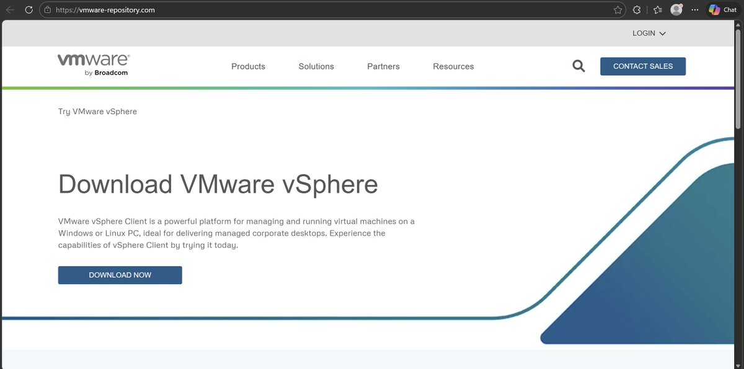744x369 pixels.
Task: Click the VMware by Broadcom logo
Action: [x=94, y=64]
